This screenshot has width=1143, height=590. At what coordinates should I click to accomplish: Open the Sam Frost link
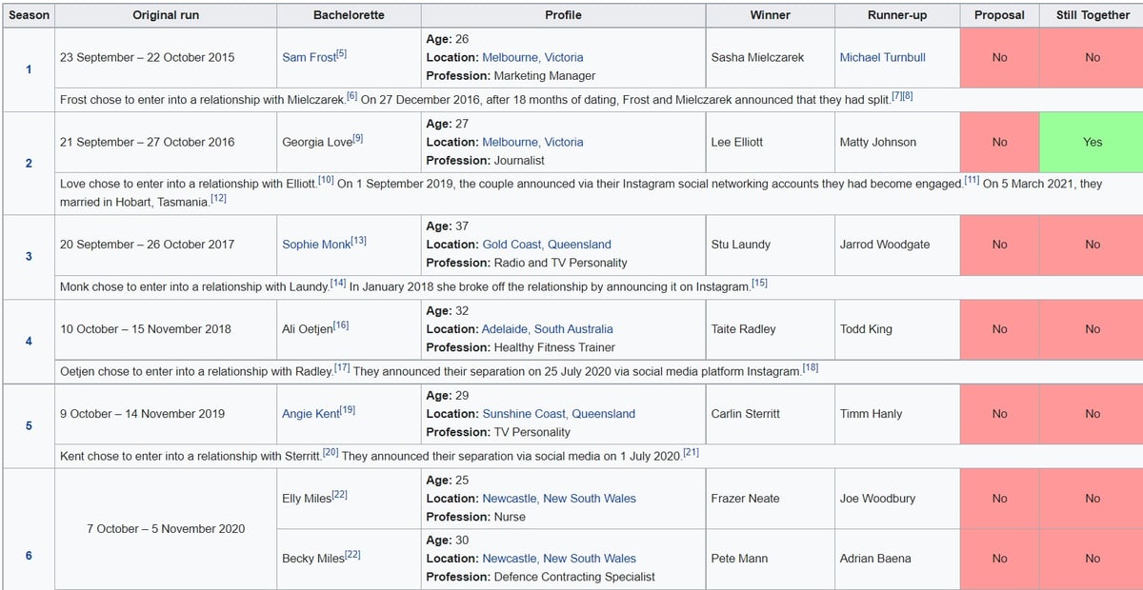tap(309, 57)
